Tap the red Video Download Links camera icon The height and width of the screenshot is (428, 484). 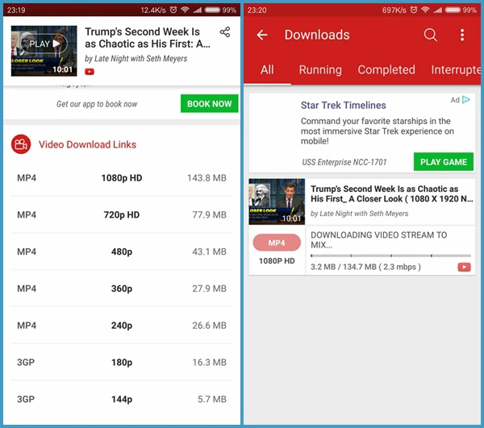click(21, 144)
